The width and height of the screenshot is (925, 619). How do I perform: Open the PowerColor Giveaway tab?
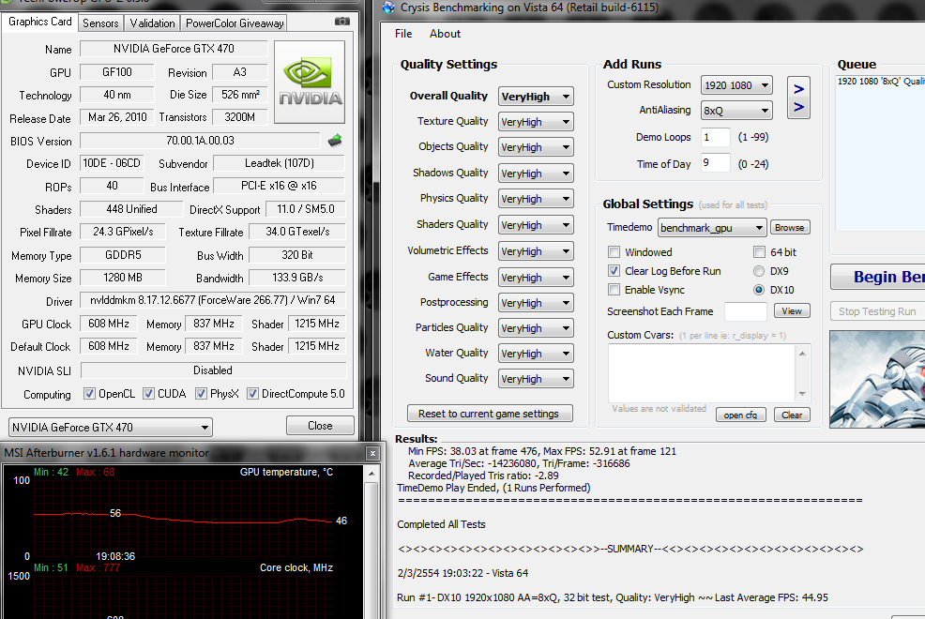point(235,23)
